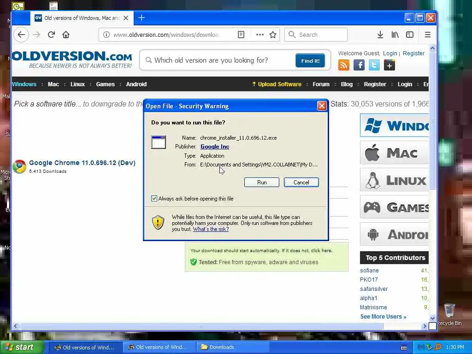Uncheck Always ask before opening this file
Viewport: 472px width, 354px height.
pos(154,198)
